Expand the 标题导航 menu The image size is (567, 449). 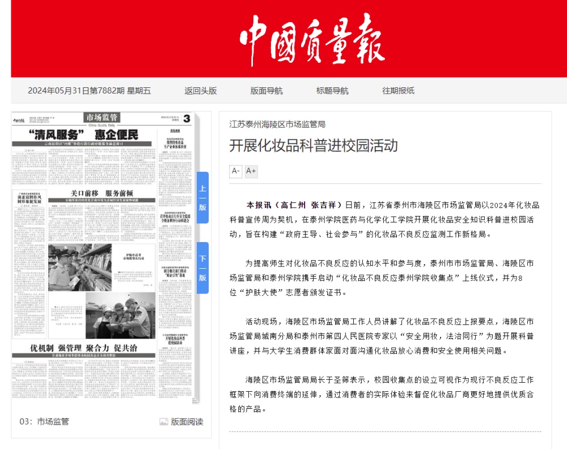click(332, 91)
